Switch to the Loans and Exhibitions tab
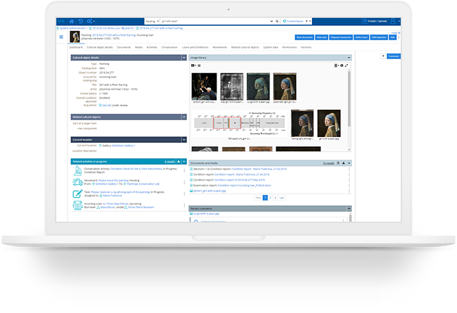 (195, 47)
